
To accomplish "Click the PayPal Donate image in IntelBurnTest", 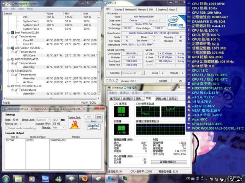I will click(x=93, y=127).
